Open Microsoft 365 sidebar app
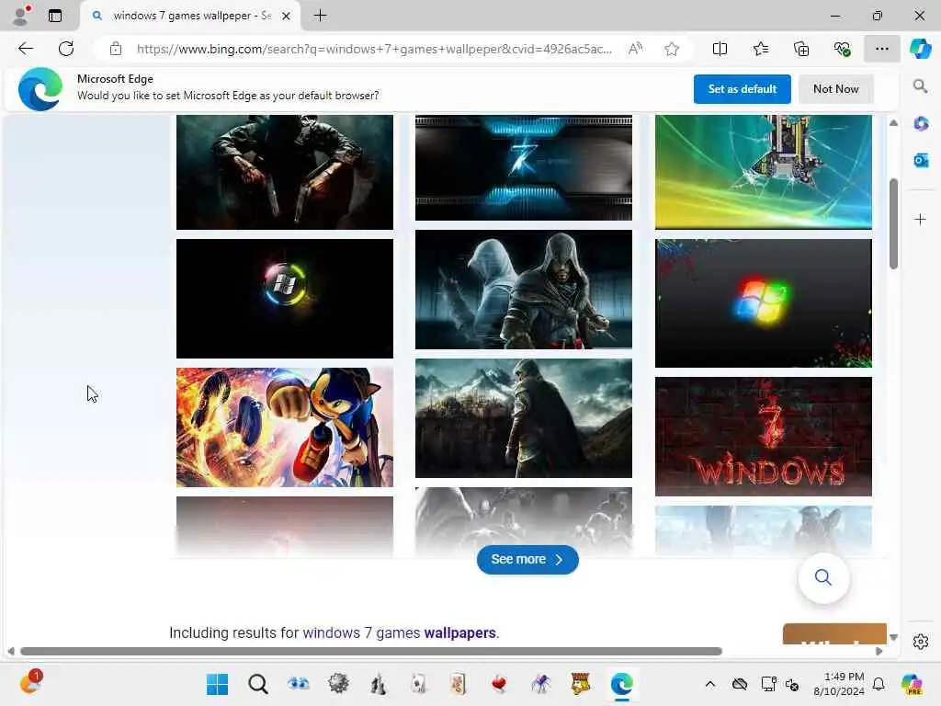Screen dimensions: 941x706 921,124
